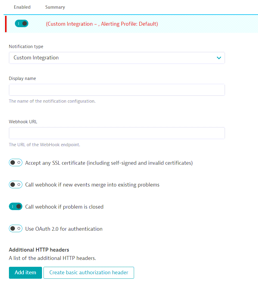Click the red accent bar beside the header
Screen dimensions: 258x282
point(5,23)
